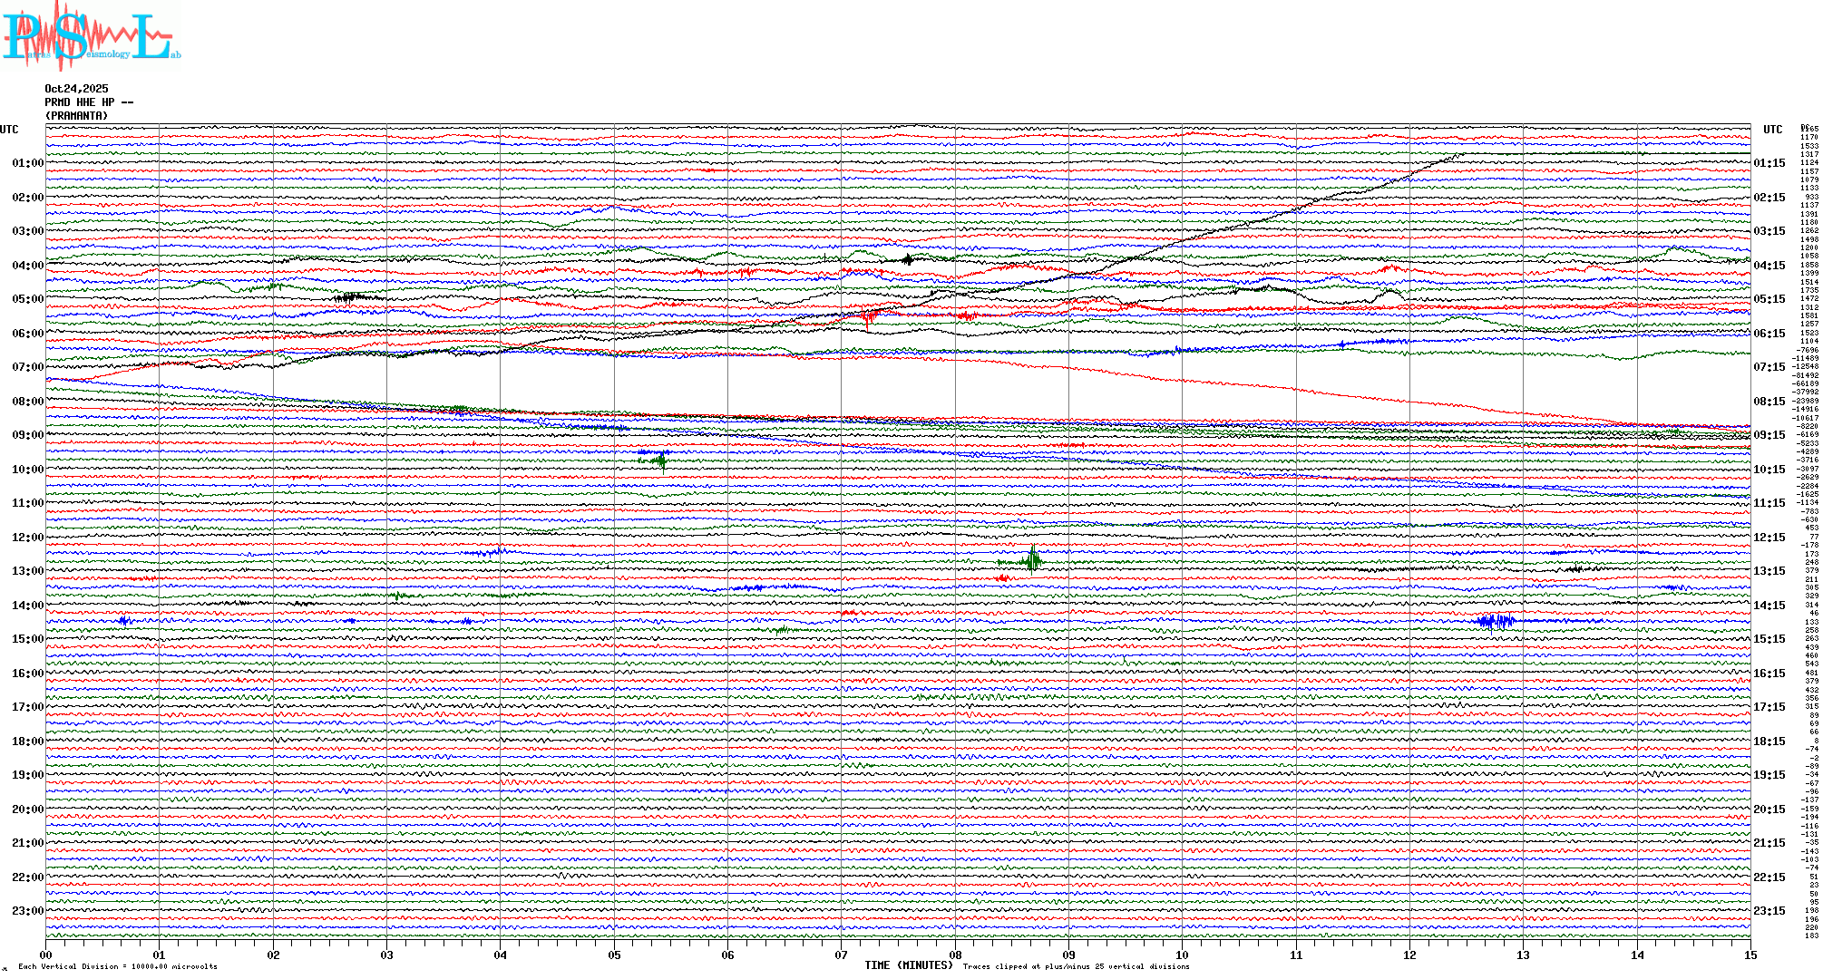The height and width of the screenshot is (979, 1823).
Task: Click the 12:00 hour label on left
Action: [x=27, y=538]
